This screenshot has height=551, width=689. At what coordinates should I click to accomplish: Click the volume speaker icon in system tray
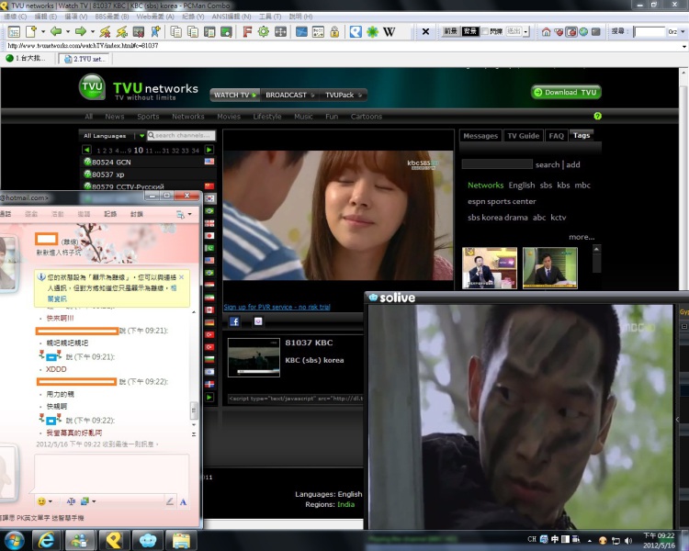coord(628,541)
